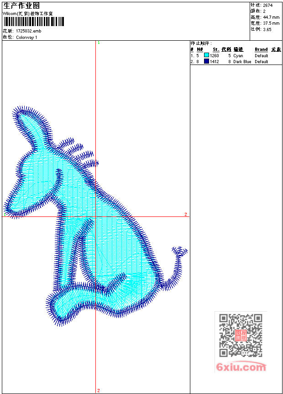Select stitch count '1260' in Cyan row

click(215, 55)
